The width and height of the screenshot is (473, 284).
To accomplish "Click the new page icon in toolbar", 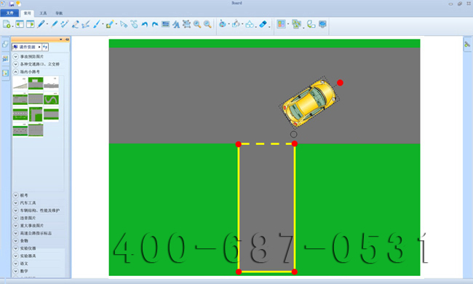I will [x=7, y=24].
